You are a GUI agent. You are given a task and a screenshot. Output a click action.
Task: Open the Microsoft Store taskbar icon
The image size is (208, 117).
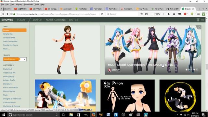click(79, 115)
